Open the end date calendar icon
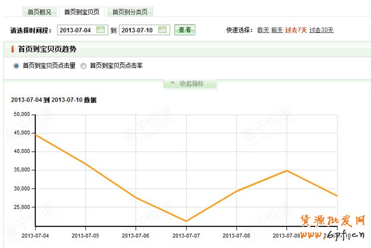This screenshot has height=248, width=371. (163, 30)
